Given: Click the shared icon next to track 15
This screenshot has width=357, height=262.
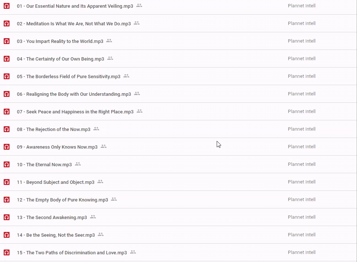Looking at the screenshot, I should click(133, 252).
